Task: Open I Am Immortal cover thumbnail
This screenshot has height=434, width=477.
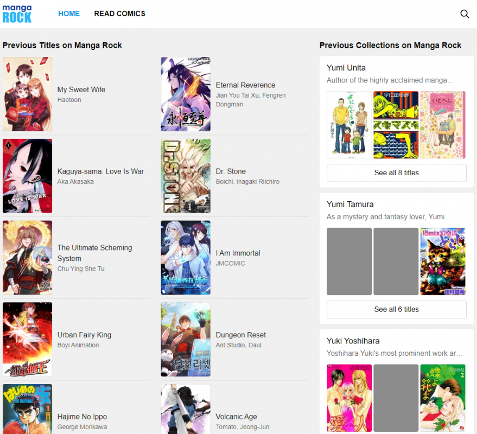Action: point(186,258)
